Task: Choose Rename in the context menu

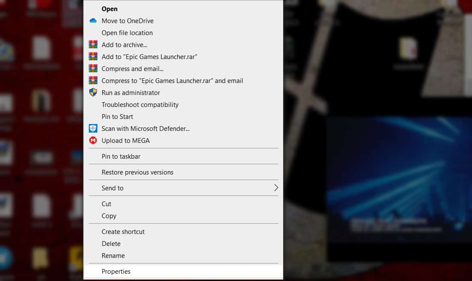Action: click(x=183, y=255)
